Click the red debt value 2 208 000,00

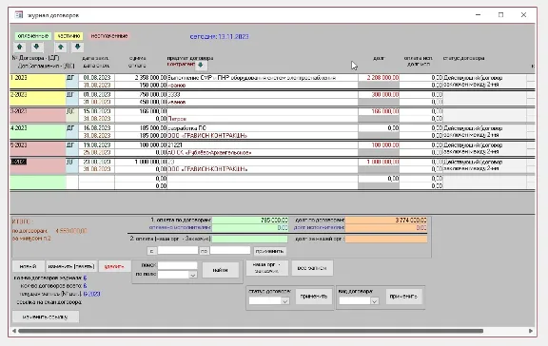point(379,78)
